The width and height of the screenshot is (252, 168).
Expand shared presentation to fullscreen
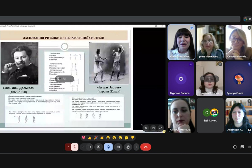pyautogui.click(x=160, y=128)
